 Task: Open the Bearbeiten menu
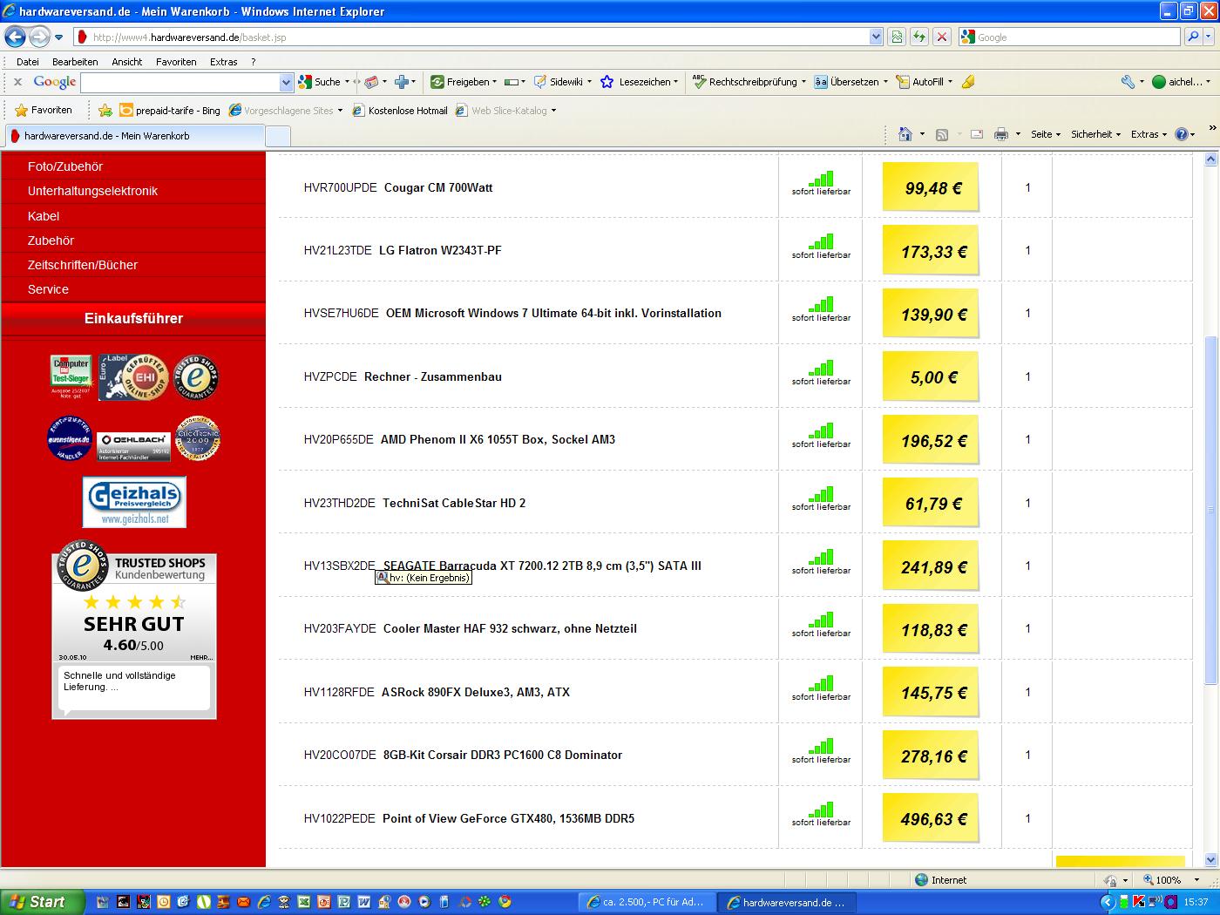(75, 62)
